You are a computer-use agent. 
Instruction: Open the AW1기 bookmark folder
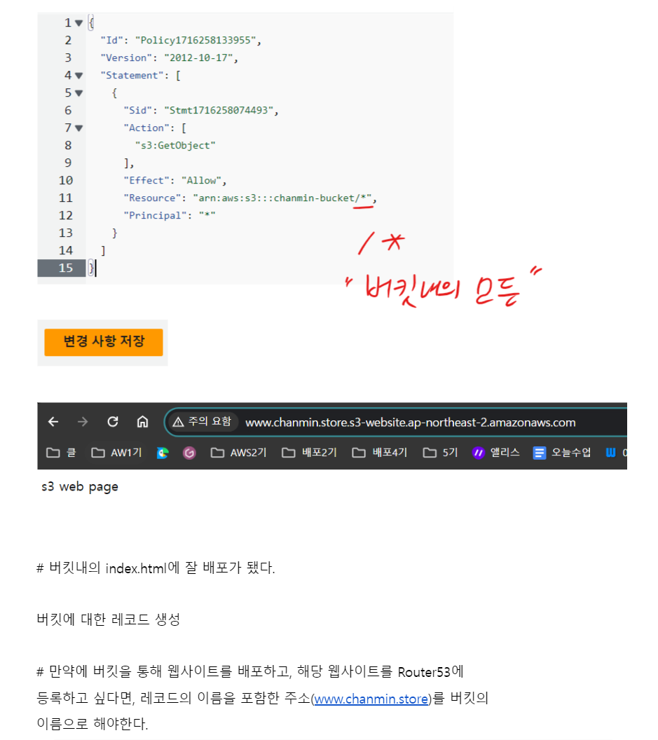[116, 453]
